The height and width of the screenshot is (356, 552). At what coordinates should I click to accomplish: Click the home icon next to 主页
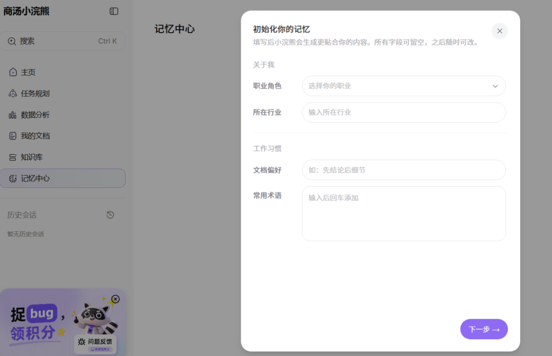[x=13, y=72]
